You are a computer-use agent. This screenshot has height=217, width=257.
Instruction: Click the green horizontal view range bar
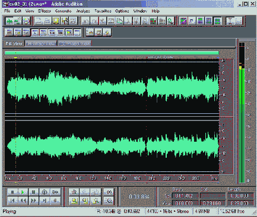[112, 53]
